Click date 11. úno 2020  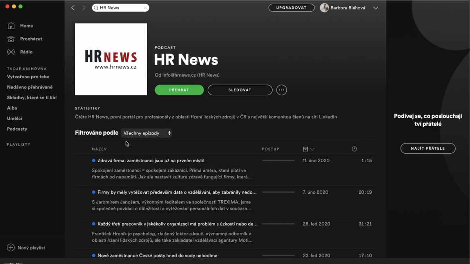(x=316, y=160)
